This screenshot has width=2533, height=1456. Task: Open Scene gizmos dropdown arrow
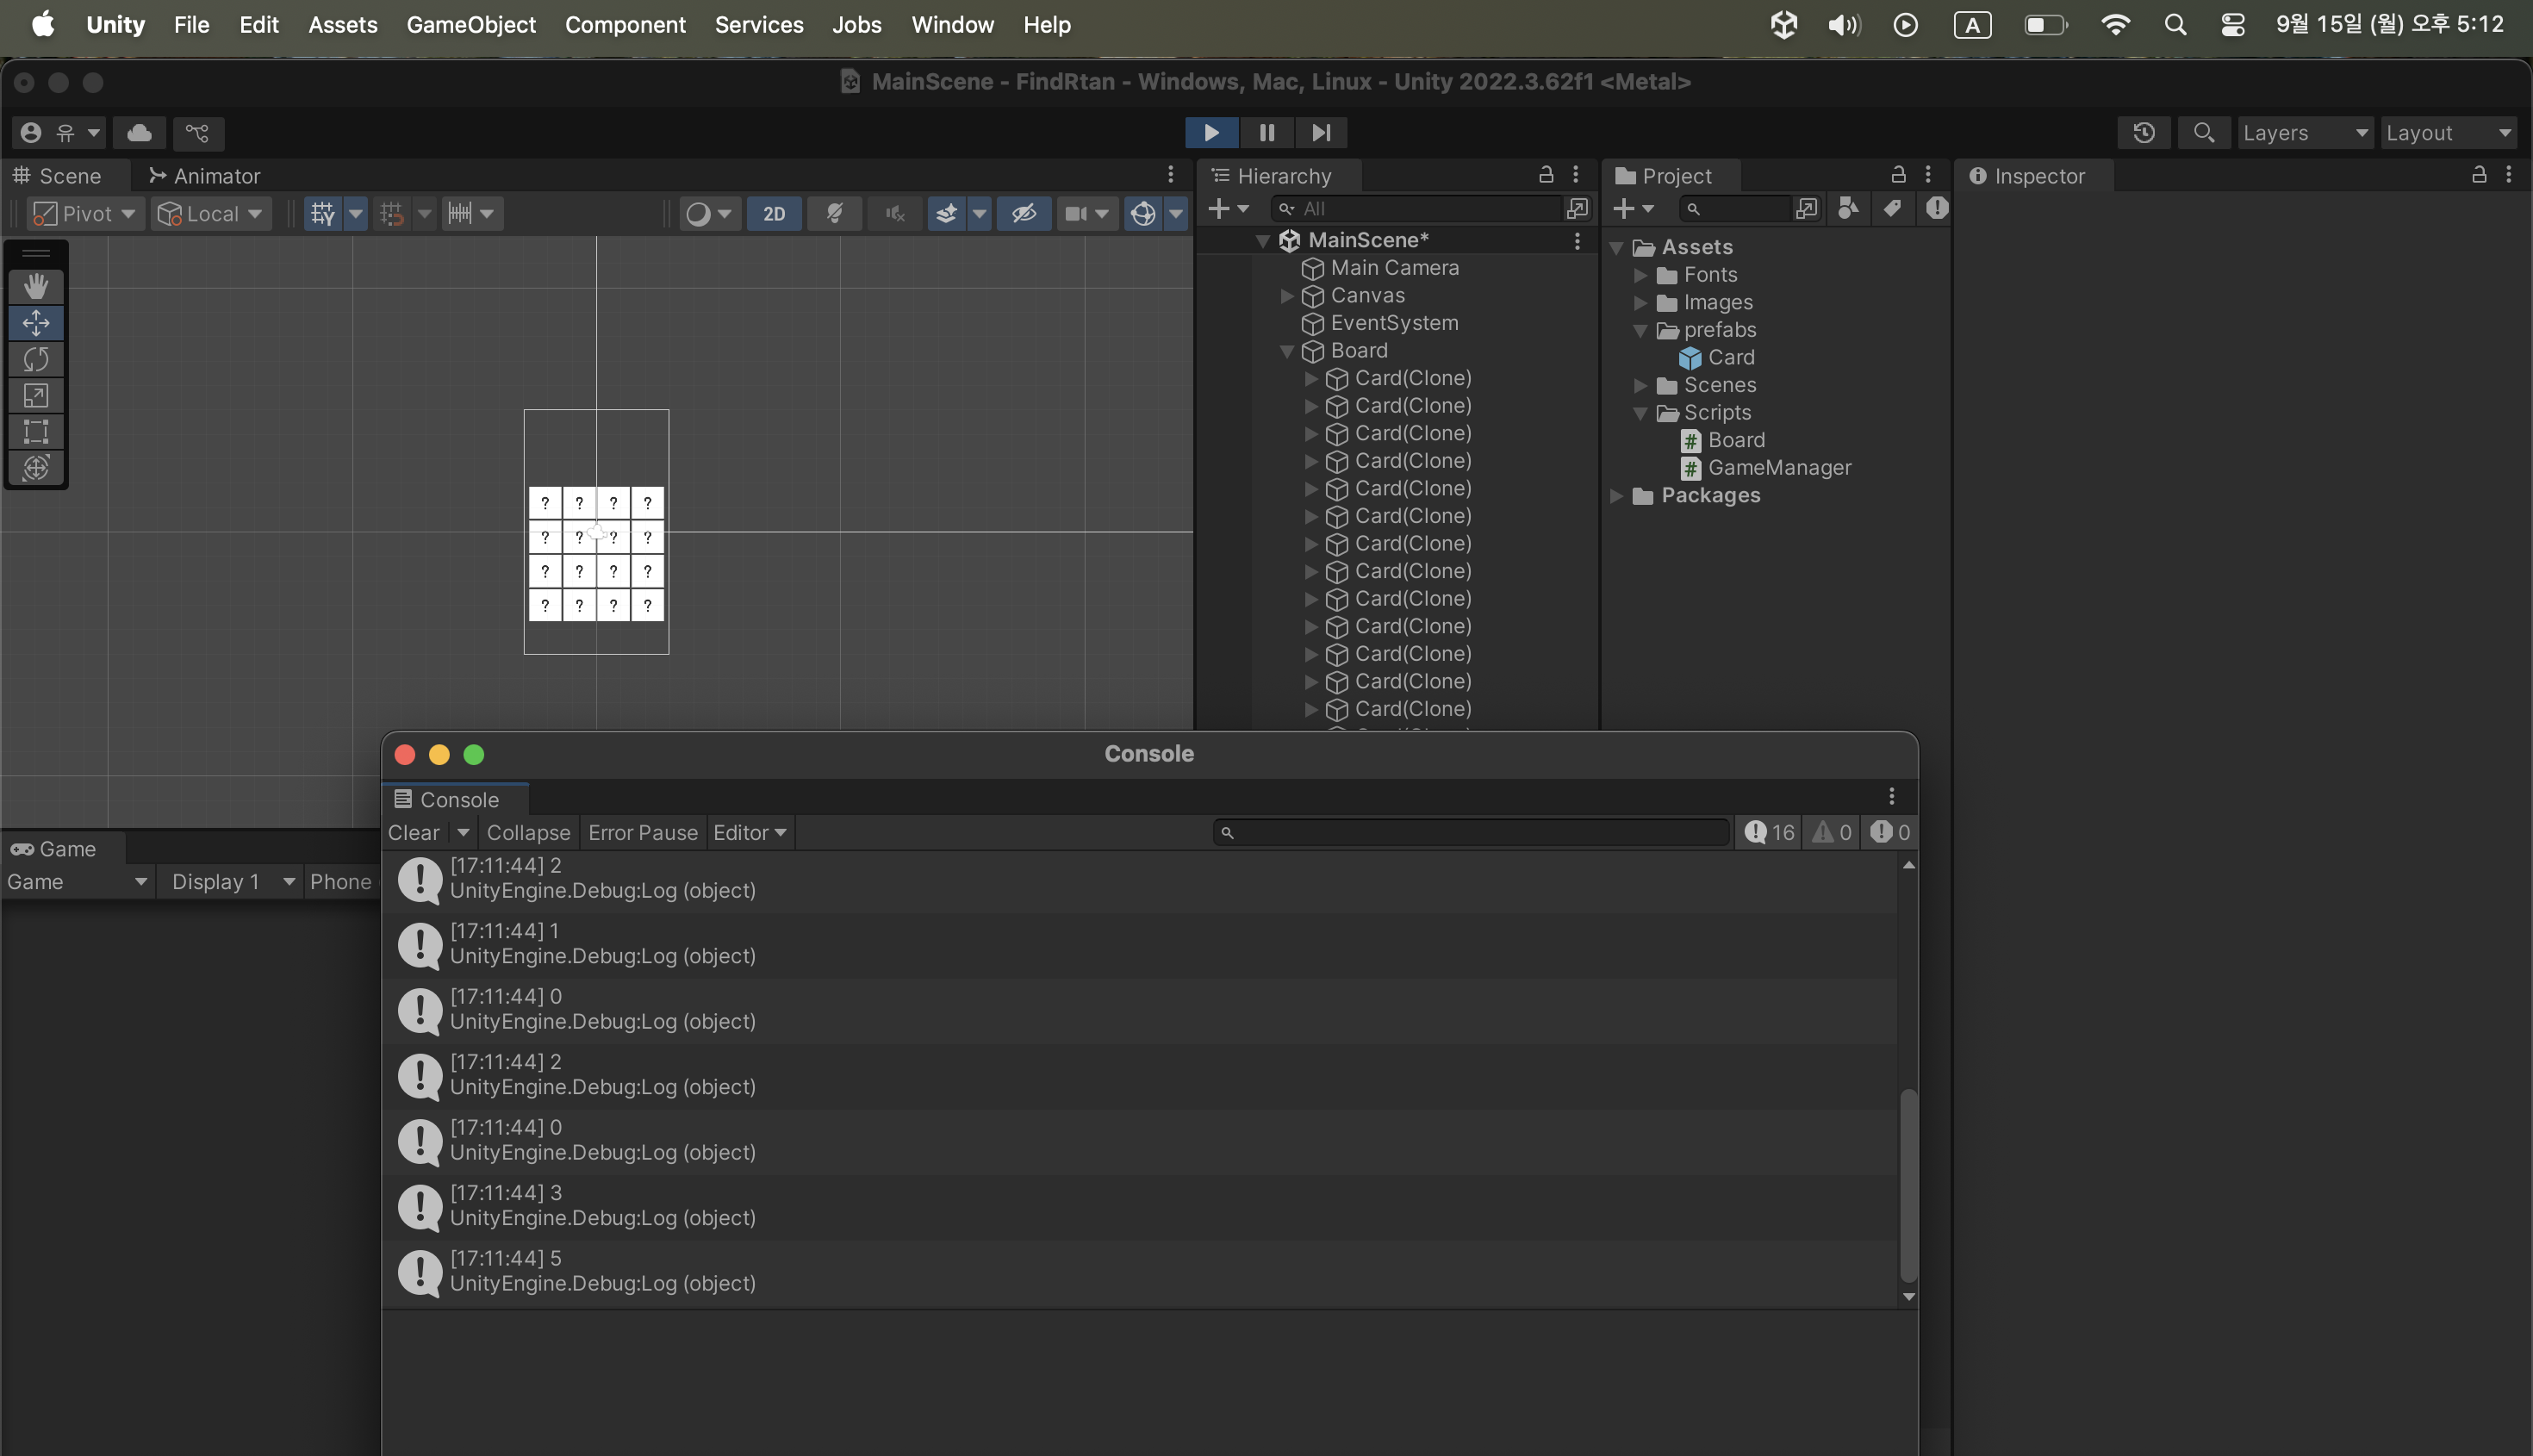click(1176, 214)
